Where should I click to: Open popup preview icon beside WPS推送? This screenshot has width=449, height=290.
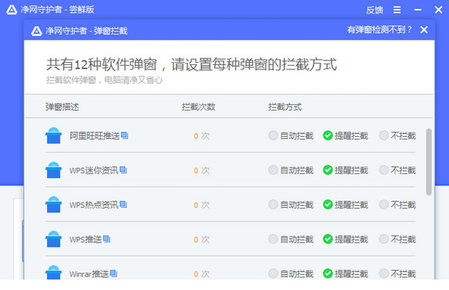pyautogui.click(x=106, y=239)
